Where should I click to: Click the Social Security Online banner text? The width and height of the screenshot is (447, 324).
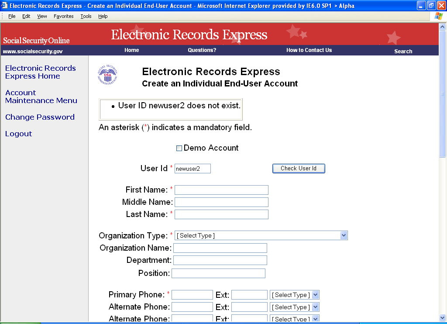[36, 41]
